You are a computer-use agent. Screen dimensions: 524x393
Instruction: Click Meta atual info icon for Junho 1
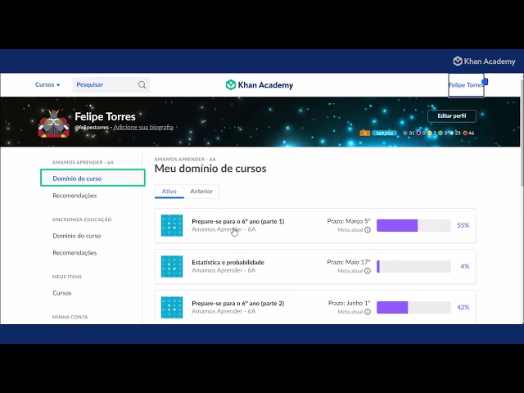click(368, 312)
